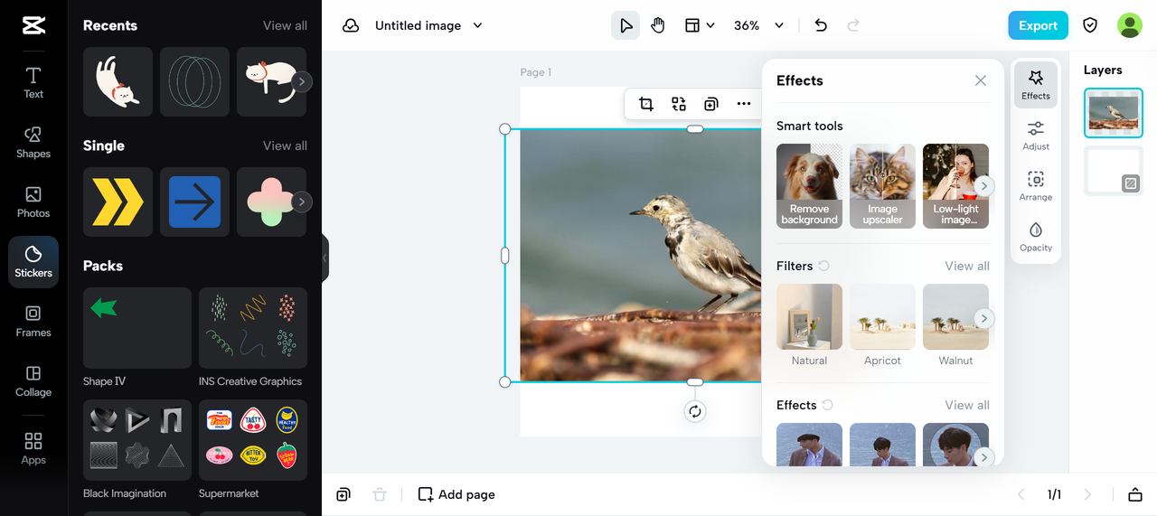Open the user profile avatar
Screen dimensions: 1157x516
point(1130,25)
